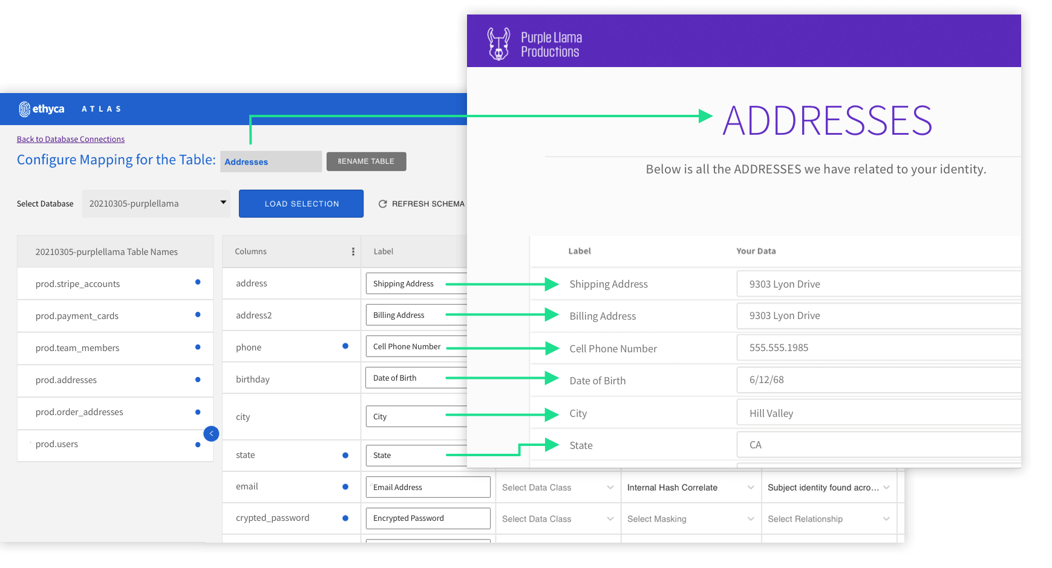1052x568 pixels.
Task: Edit the Billing Address label field
Action: 417,315
